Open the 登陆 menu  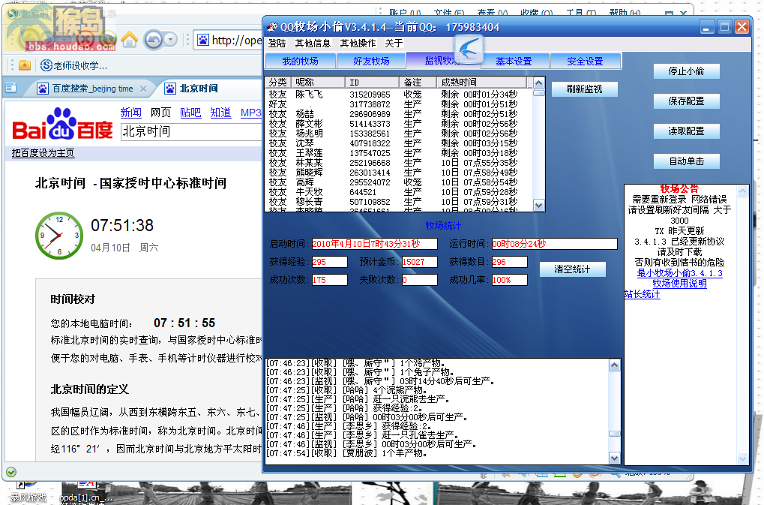tap(277, 44)
